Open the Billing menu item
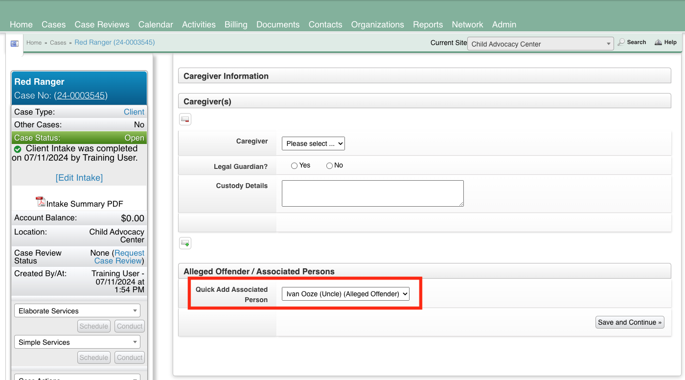The width and height of the screenshot is (685, 380). click(x=236, y=24)
